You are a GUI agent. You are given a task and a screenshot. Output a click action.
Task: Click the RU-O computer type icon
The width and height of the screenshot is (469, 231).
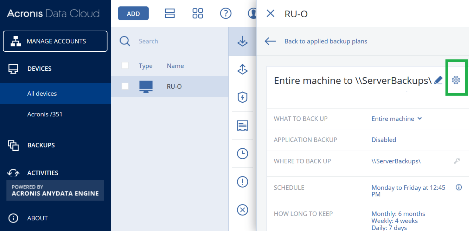(x=146, y=87)
